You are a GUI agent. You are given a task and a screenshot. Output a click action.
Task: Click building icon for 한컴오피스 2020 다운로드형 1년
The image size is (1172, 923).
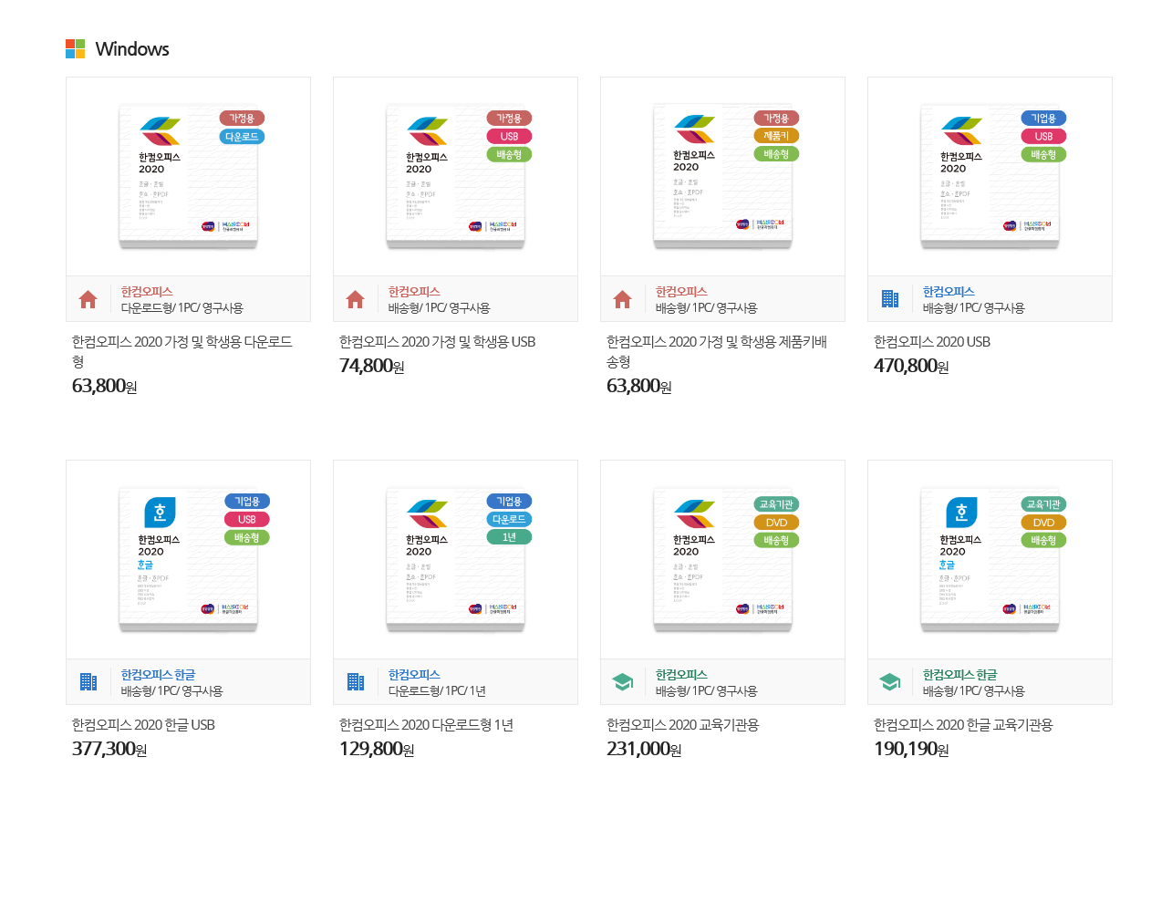(356, 682)
